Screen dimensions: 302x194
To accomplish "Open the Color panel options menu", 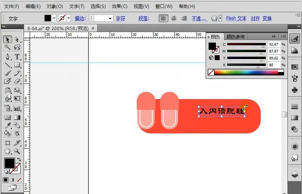I will pyautogui.click(x=283, y=36).
